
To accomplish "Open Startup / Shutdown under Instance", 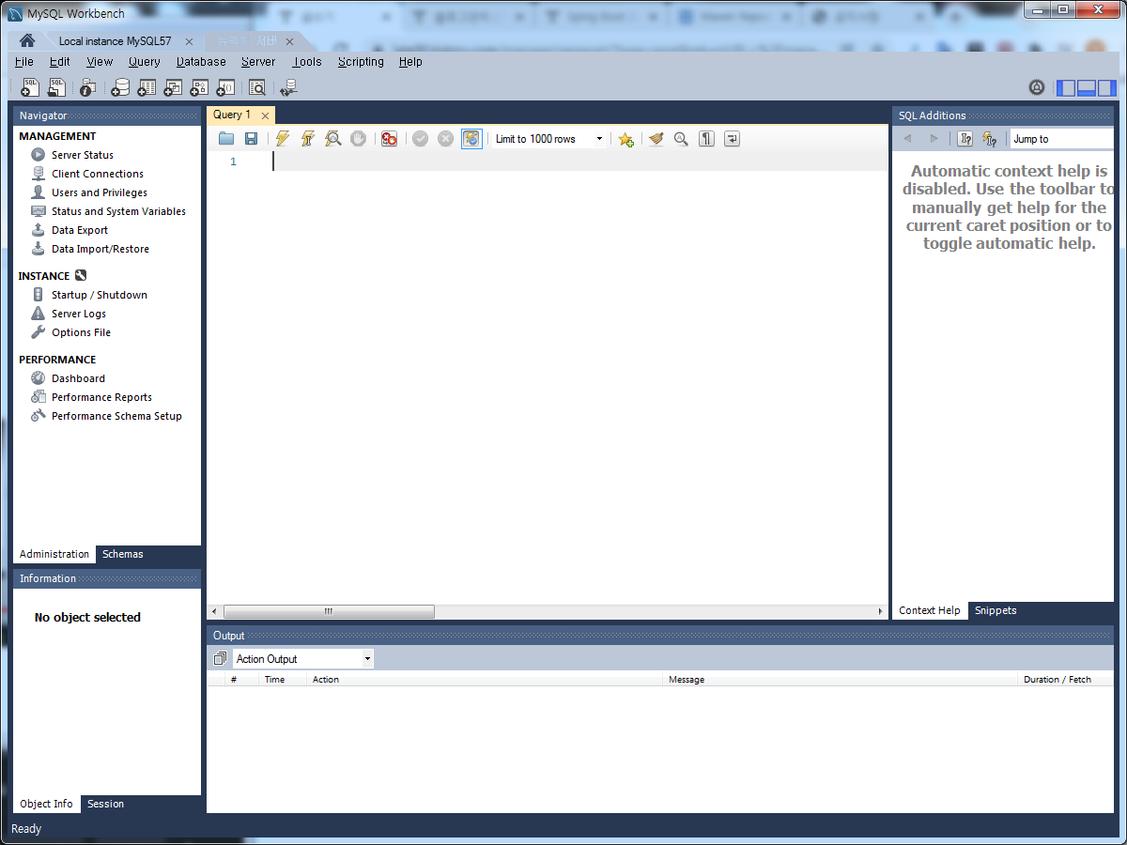I will click(x=100, y=295).
